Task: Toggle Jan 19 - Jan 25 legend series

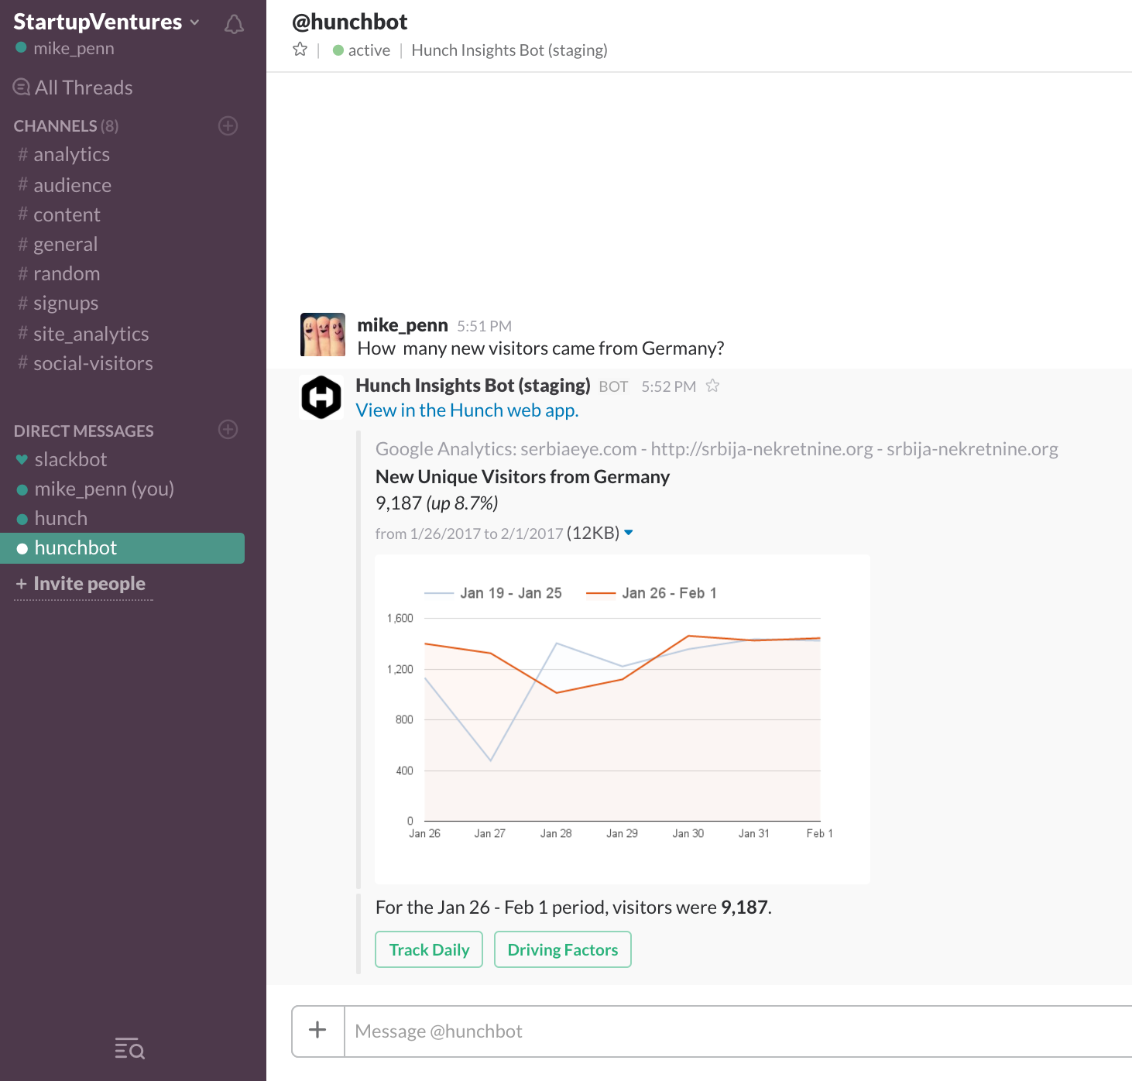Action: (494, 593)
